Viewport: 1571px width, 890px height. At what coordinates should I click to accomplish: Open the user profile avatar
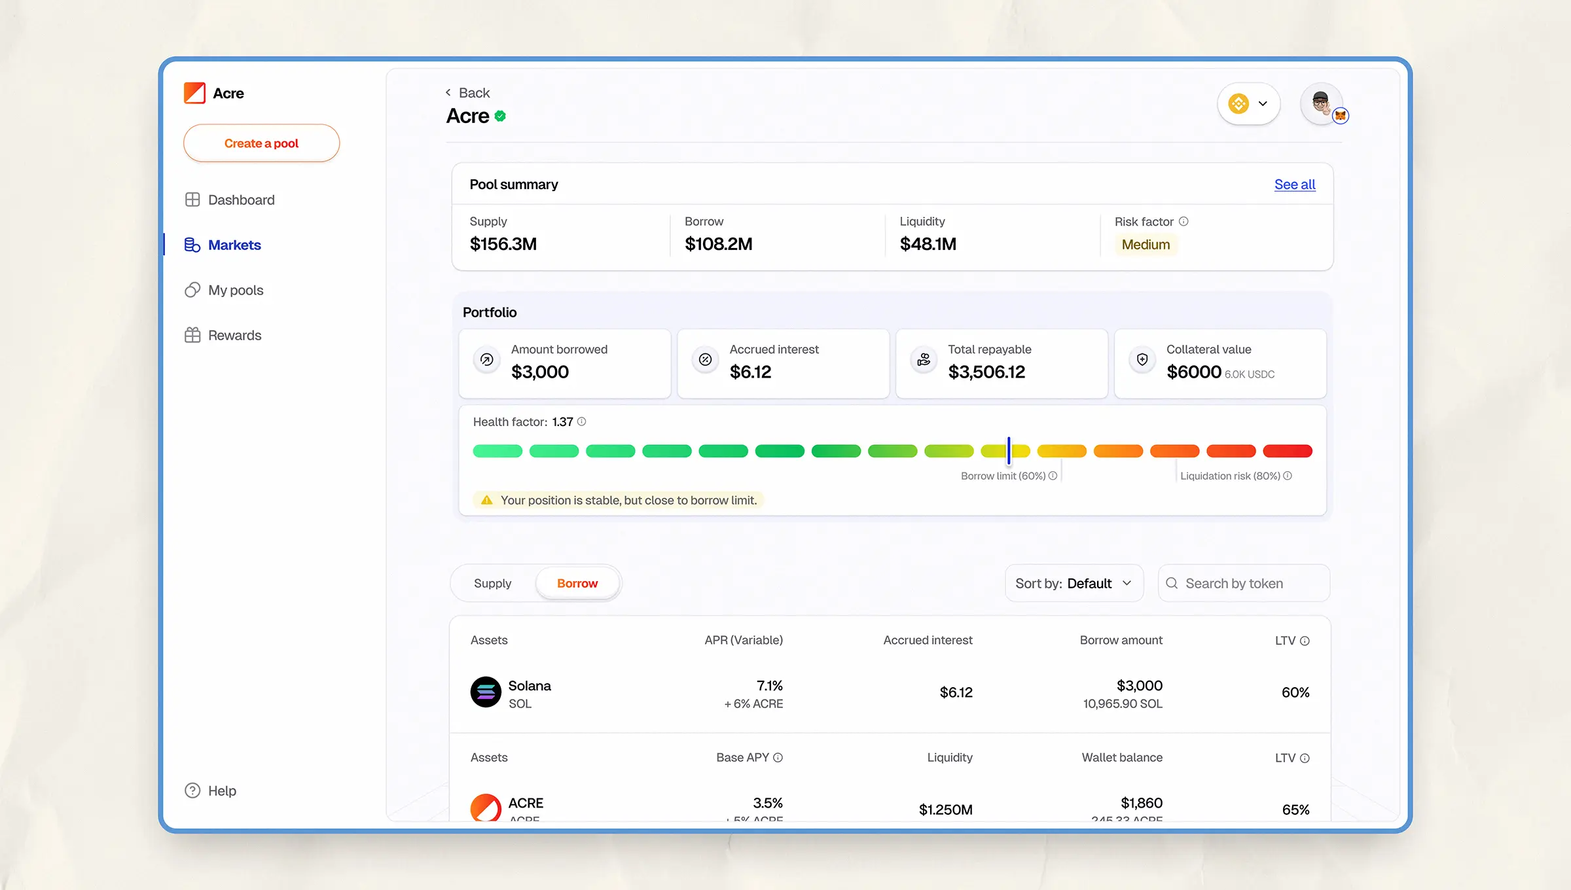(x=1322, y=103)
